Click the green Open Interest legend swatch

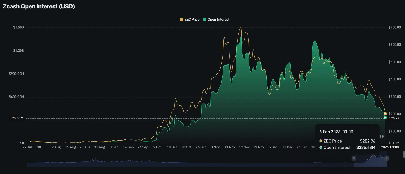[205, 20]
